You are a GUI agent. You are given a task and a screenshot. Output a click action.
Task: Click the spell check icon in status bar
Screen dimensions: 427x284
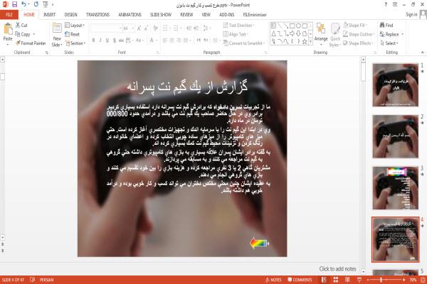click(33, 279)
